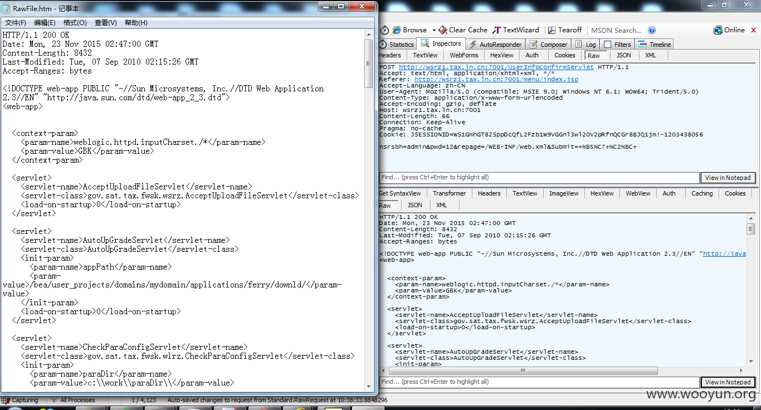The width and height of the screenshot is (761, 410).
Task: Open Notepad 编辑(E) menu
Action: coord(45,23)
